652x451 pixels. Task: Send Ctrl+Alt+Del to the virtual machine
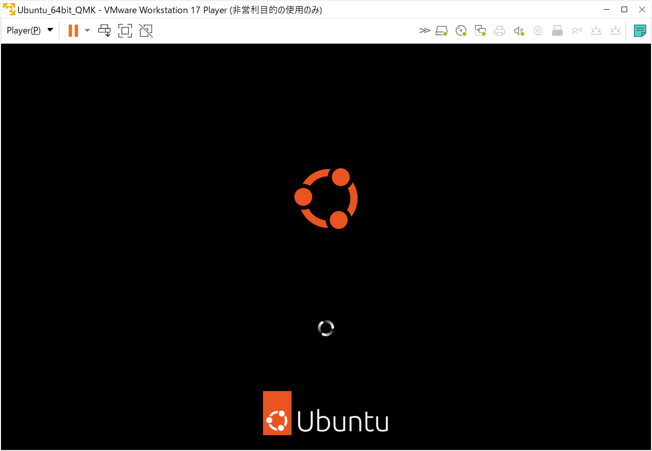(x=104, y=30)
